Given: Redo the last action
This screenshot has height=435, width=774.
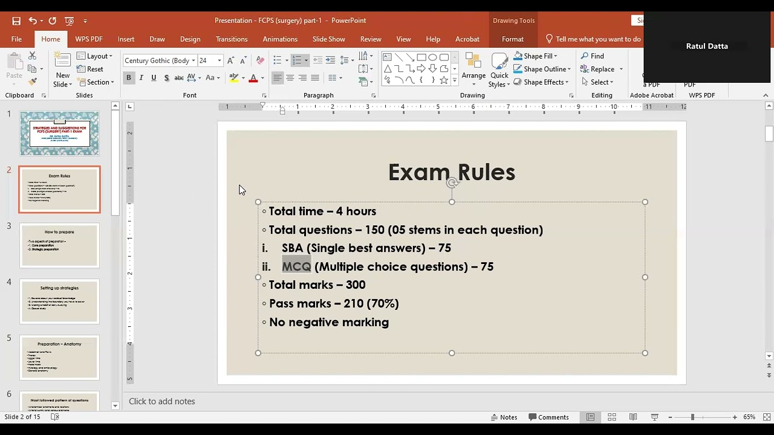Looking at the screenshot, I should 53,21.
